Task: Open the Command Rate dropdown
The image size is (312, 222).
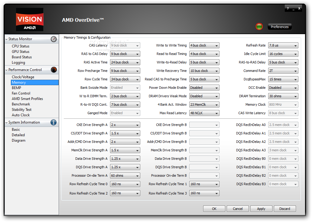Action: (x=283, y=71)
